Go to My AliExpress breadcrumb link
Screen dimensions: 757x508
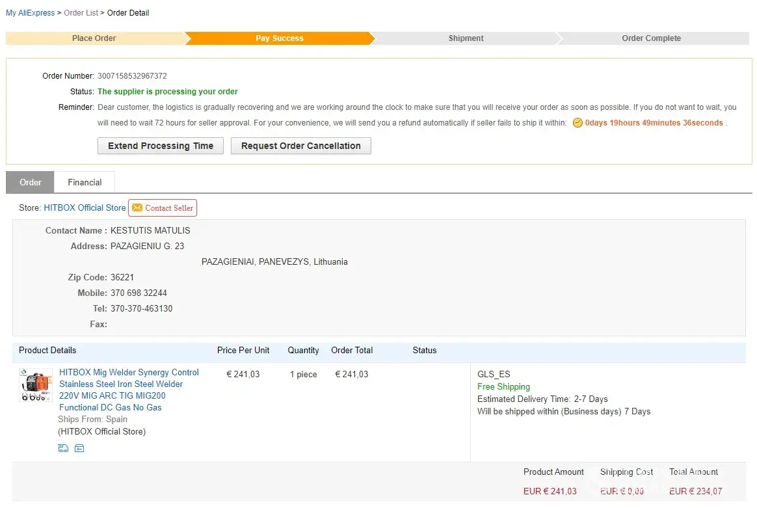coord(30,13)
